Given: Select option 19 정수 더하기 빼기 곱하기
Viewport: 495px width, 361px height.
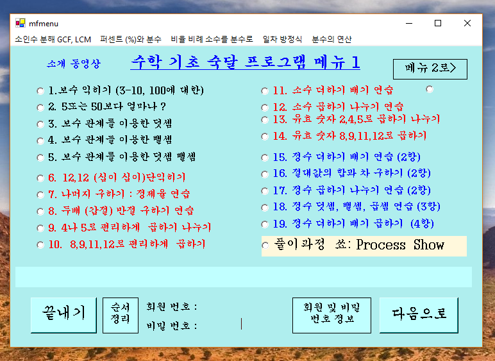Looking at the screenshot, I should [x=265, y=224].
